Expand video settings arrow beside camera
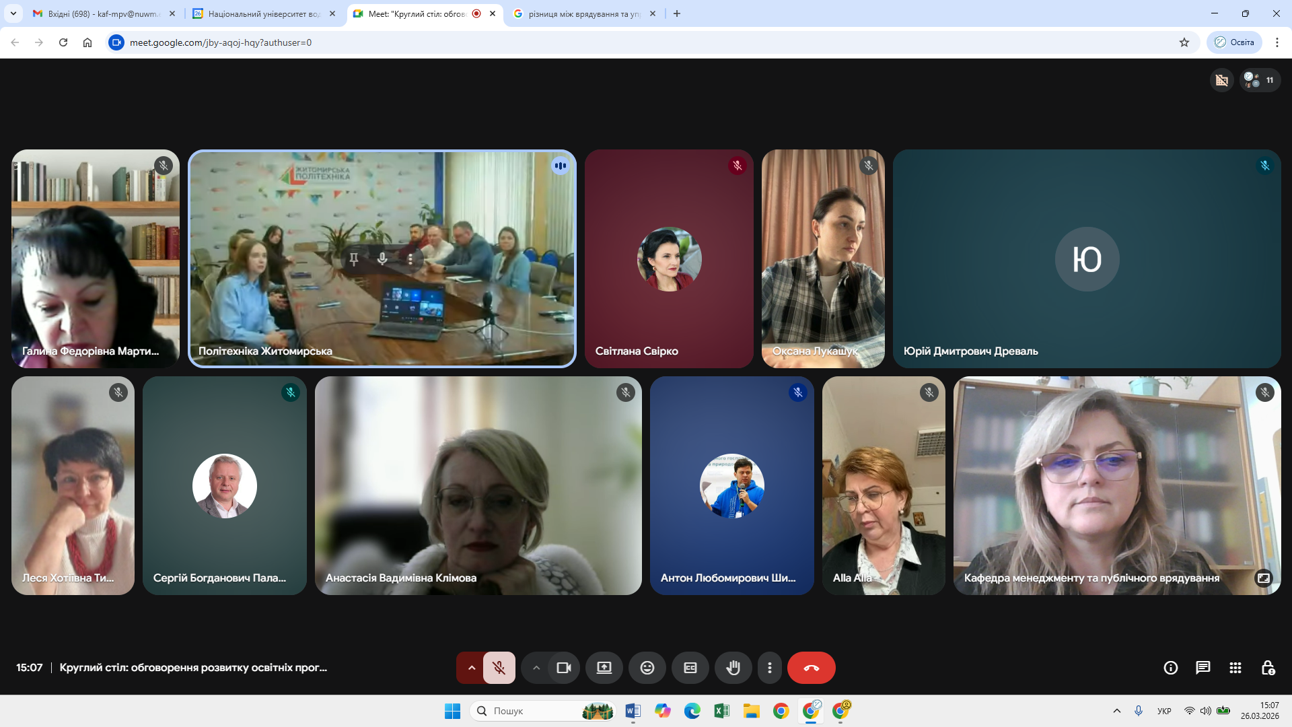This screenshot has width=1292, height=727. coord(536,668)
